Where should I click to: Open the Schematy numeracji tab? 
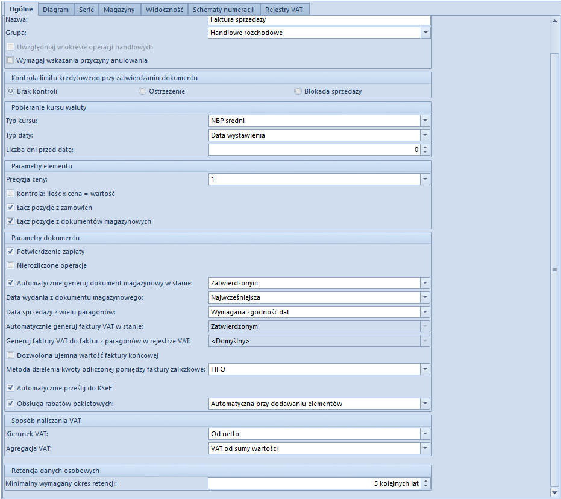coord(223,10)
